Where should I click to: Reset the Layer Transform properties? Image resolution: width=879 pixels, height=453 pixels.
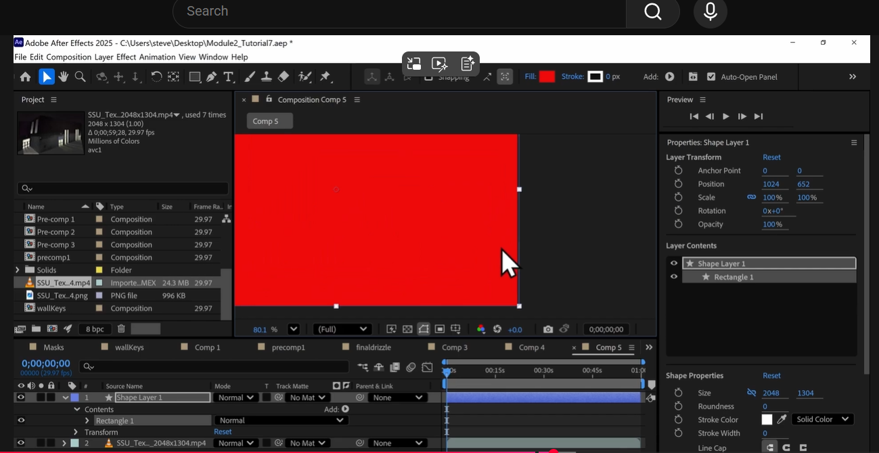(x=771, y=156)
